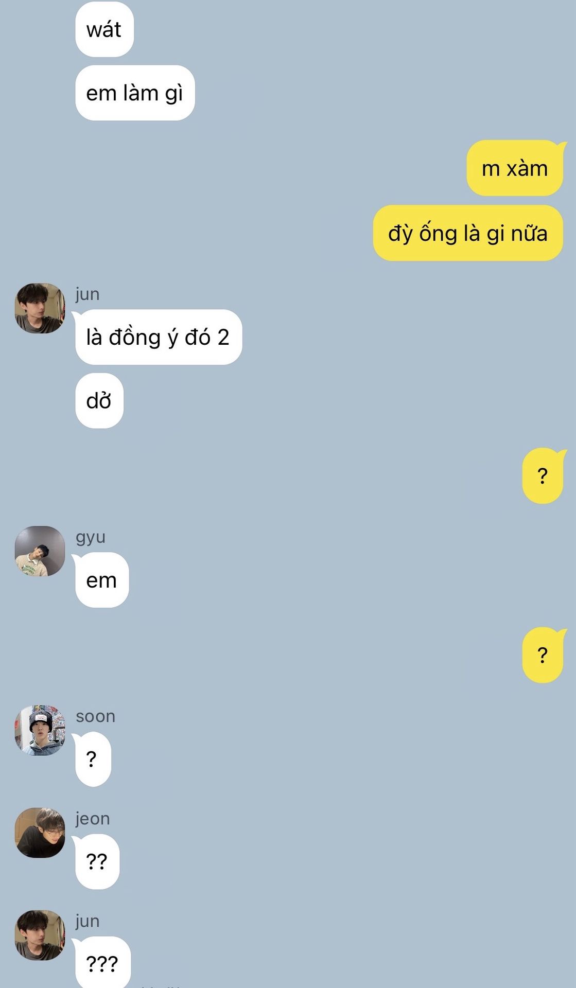The width and height of the screenshot is (576, 988).
Task: Select jeon's '??' message bubble
Action: point(97,861)
